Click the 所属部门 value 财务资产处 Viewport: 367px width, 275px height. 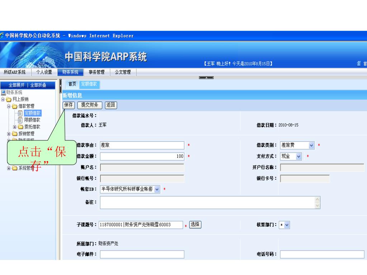coord(108,243)
